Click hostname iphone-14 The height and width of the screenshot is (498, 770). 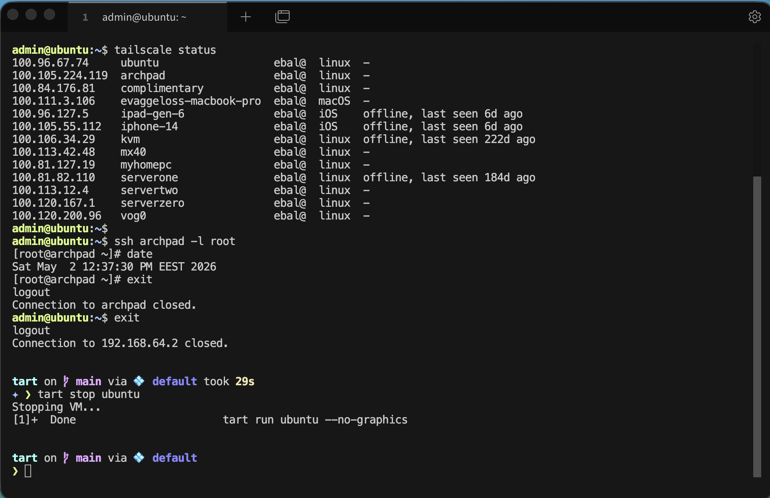149,127
